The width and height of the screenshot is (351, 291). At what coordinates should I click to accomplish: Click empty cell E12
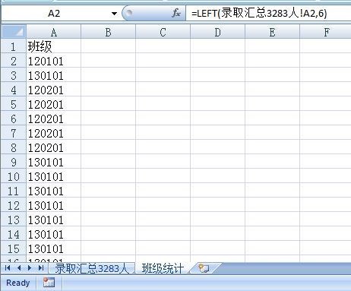272,205
